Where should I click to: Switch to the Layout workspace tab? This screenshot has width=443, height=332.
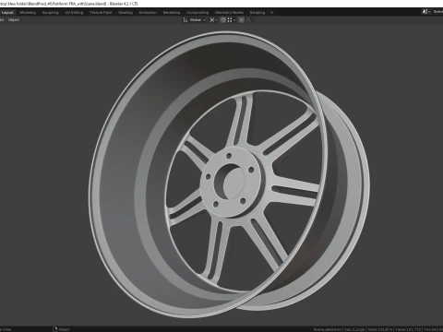click(7, 13)
